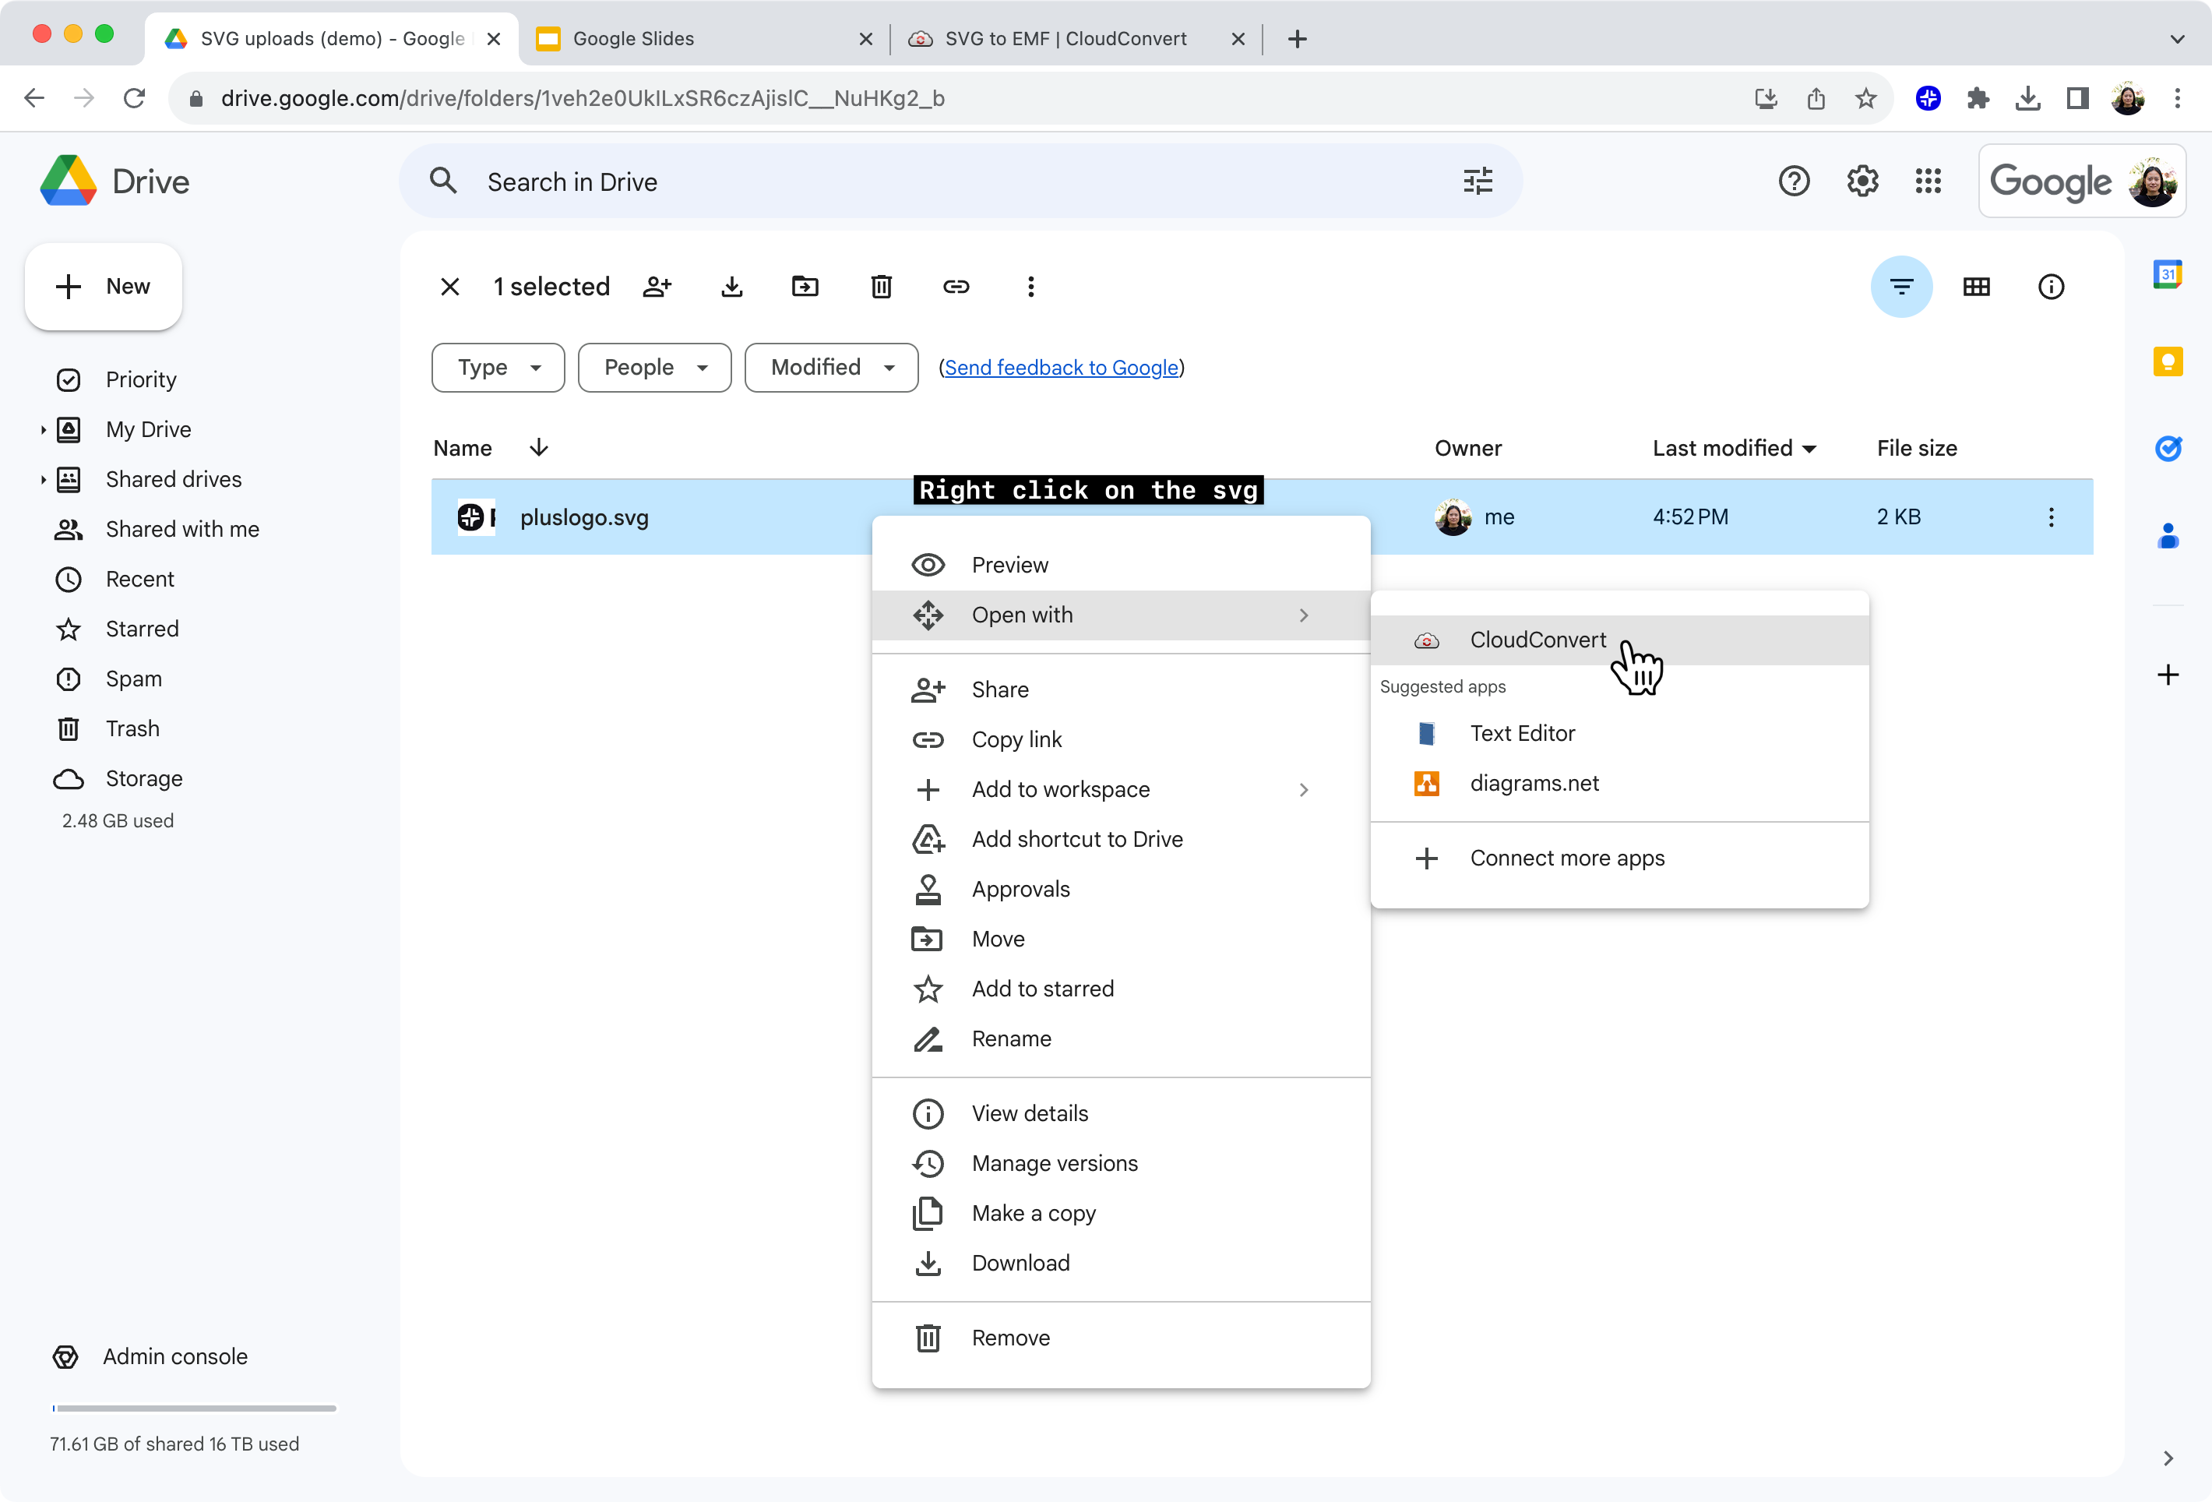
Task: Open the Google apps grid
Action: pos(1928,181)
